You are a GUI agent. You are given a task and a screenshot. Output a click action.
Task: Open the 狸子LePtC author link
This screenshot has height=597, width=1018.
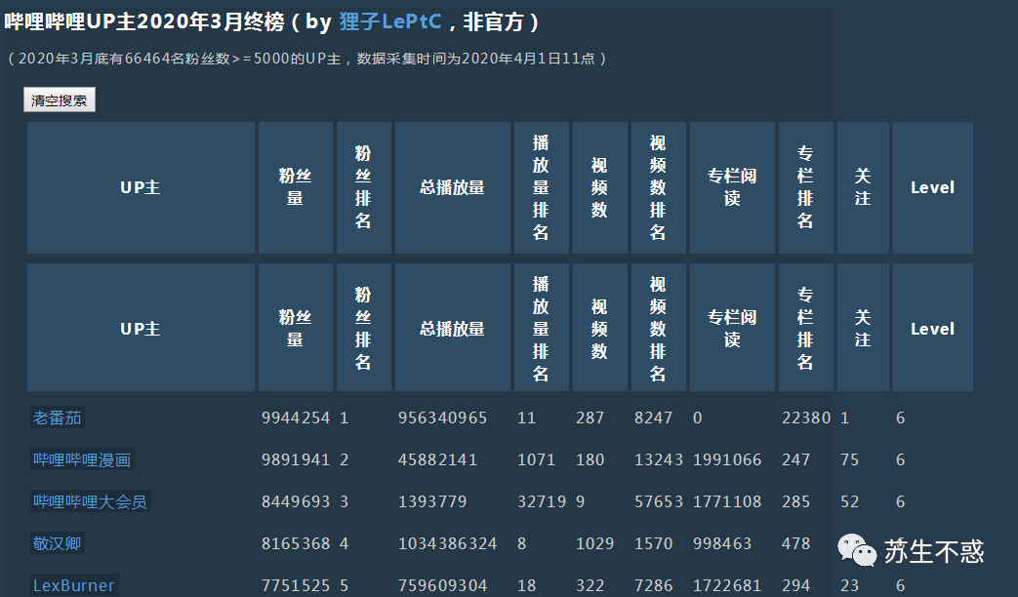[x=390, y=22]
